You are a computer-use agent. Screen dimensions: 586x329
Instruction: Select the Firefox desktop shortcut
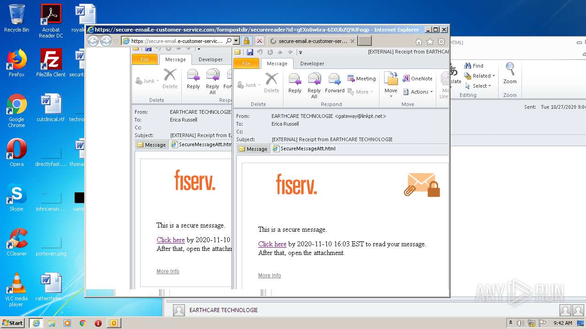click(x=16, y=63)
